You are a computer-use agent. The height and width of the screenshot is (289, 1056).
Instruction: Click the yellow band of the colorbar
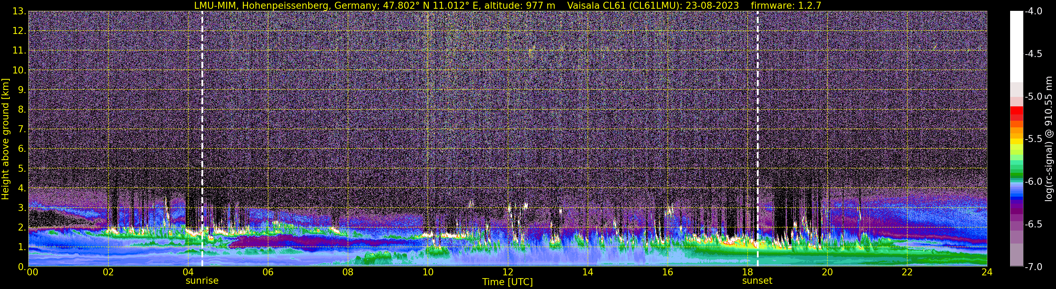click(1017, 141)
